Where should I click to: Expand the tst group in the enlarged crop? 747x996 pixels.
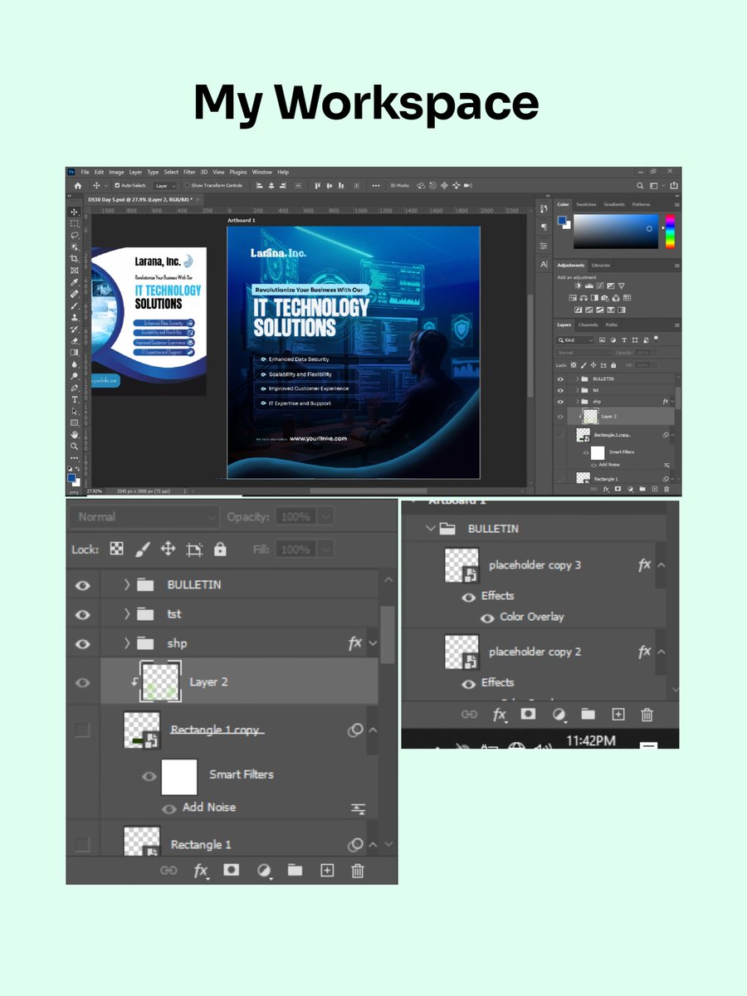pos(127,614)
